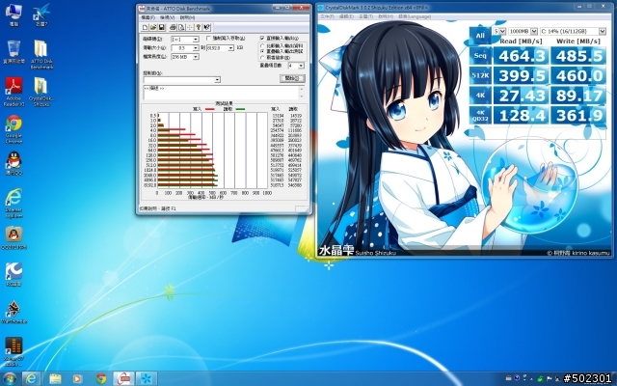Screen dimensions: 617x386
Task: Open Chrome from the taskbar
Action: (x=101, y=378)
